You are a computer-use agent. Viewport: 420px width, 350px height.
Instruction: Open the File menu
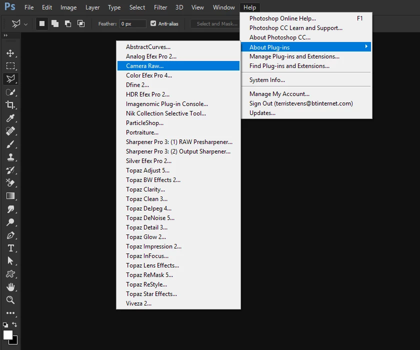[x=29, y=7]
